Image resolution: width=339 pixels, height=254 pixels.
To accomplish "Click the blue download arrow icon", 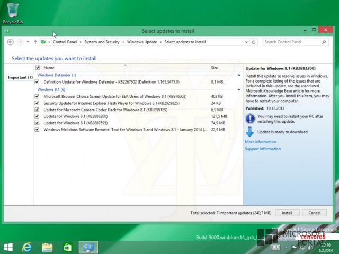I will point(249,132).
